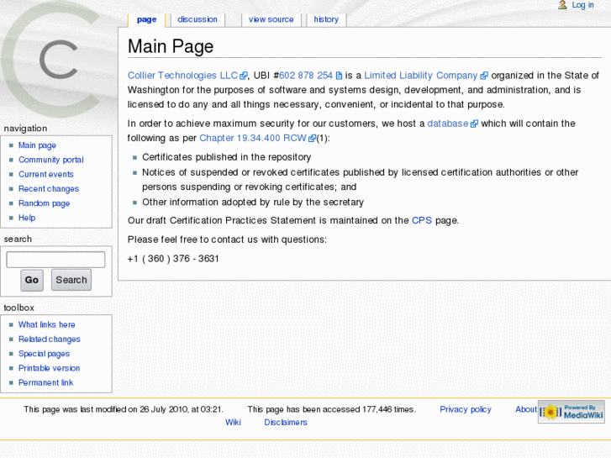
Task: Open the database link
Action: point(448,124)
